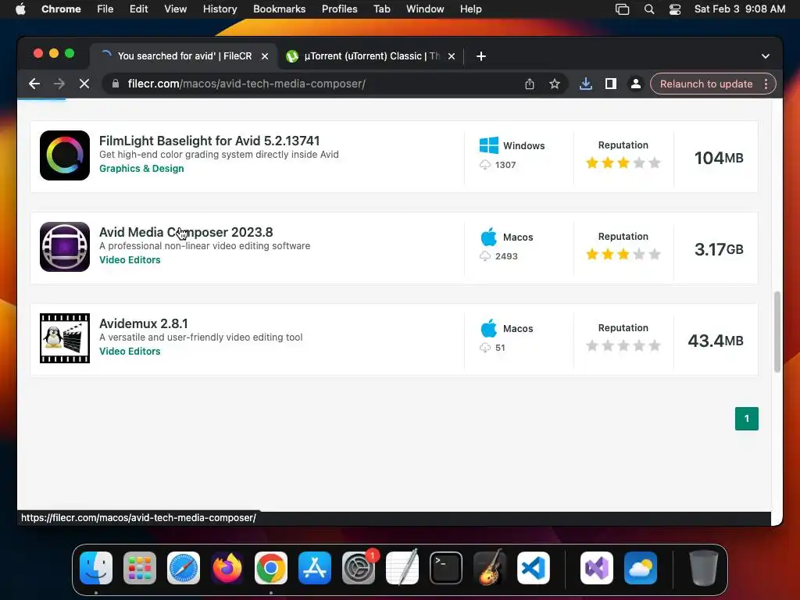Switch to the FileCR search results tab
The height and width of the screenshot is (600, 800).
click(184, 56)
